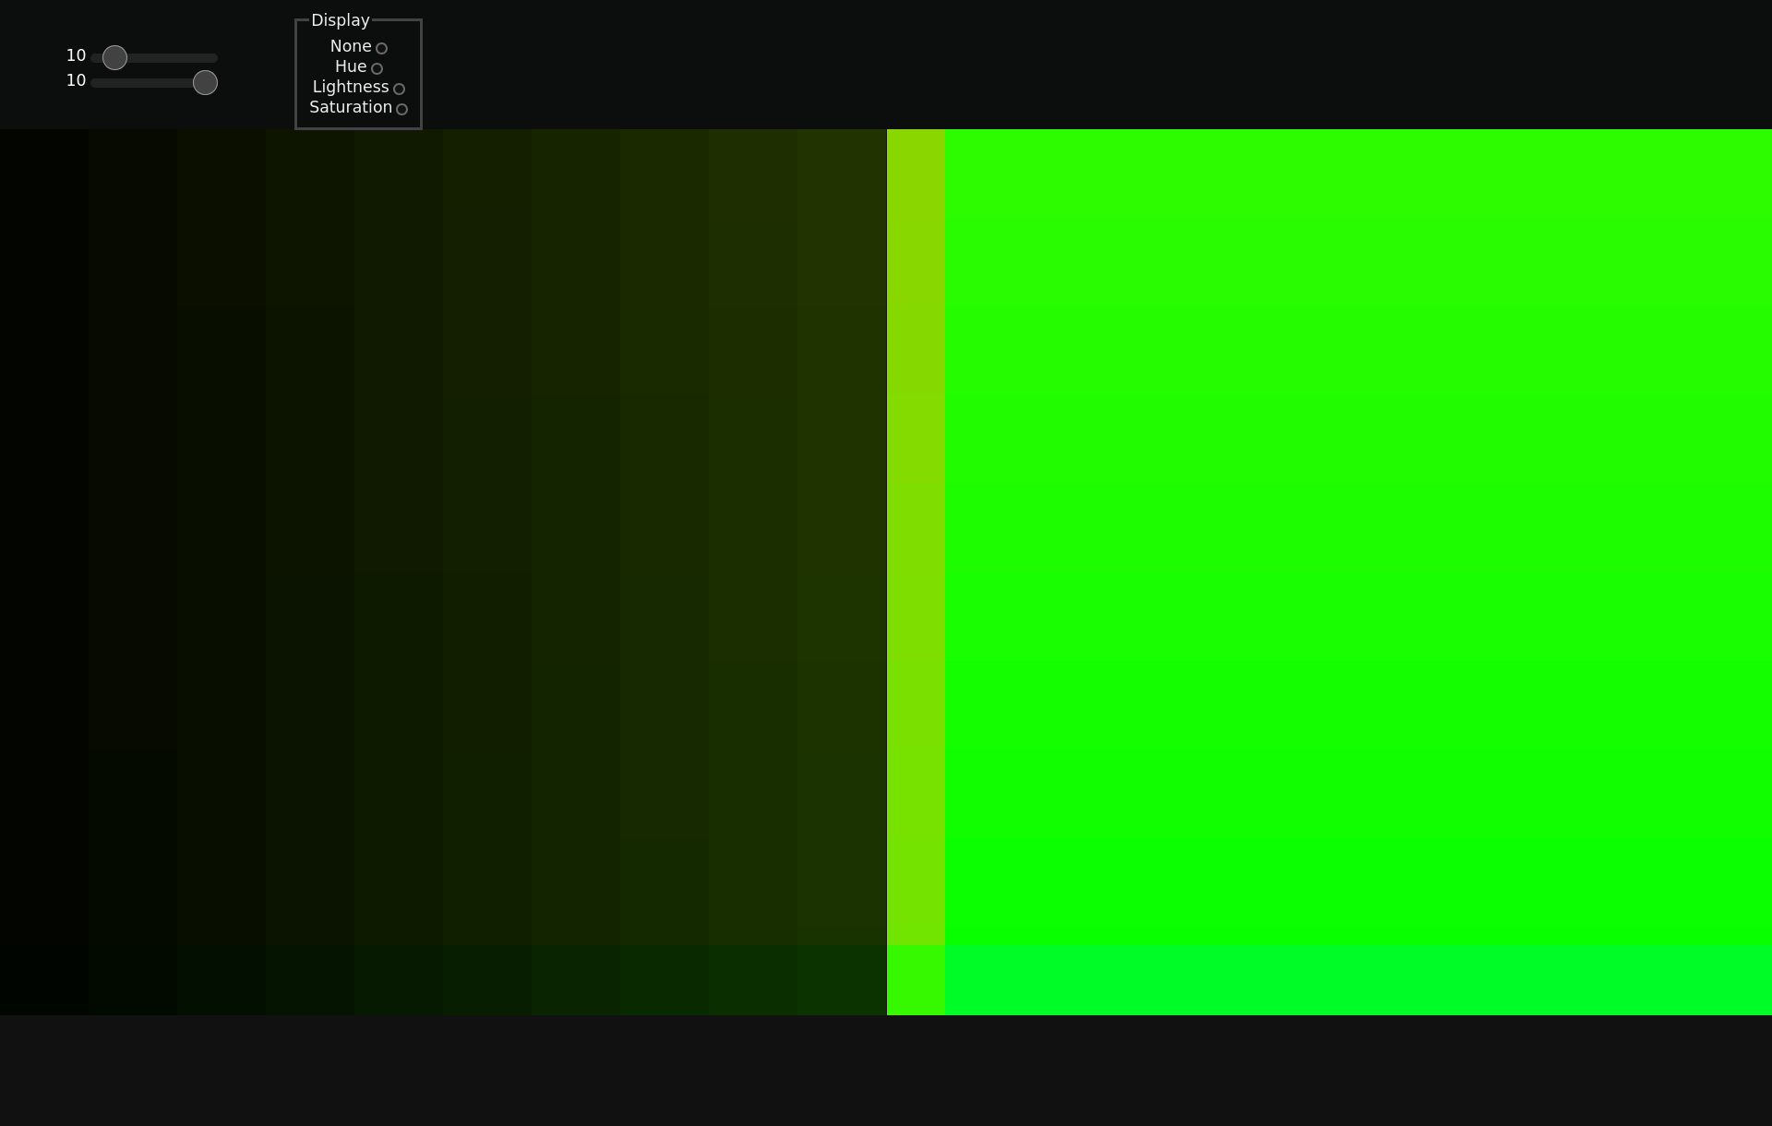This screenshot has width=1772, height=1126.
Task: Click the 'Display' group legend text
Action: tap(340, 20)
